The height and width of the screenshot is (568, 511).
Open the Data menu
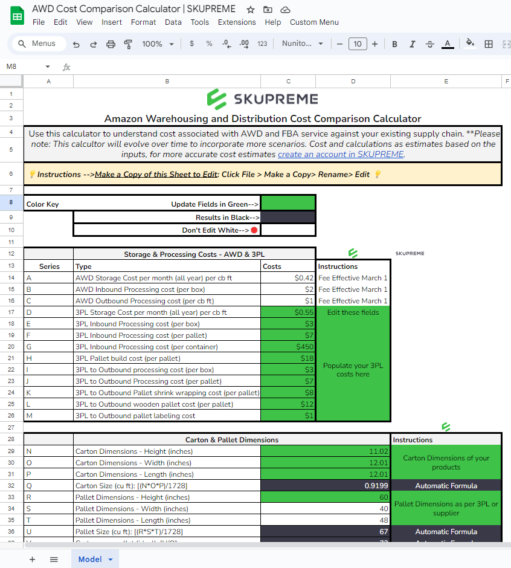(x=173, y=22)
